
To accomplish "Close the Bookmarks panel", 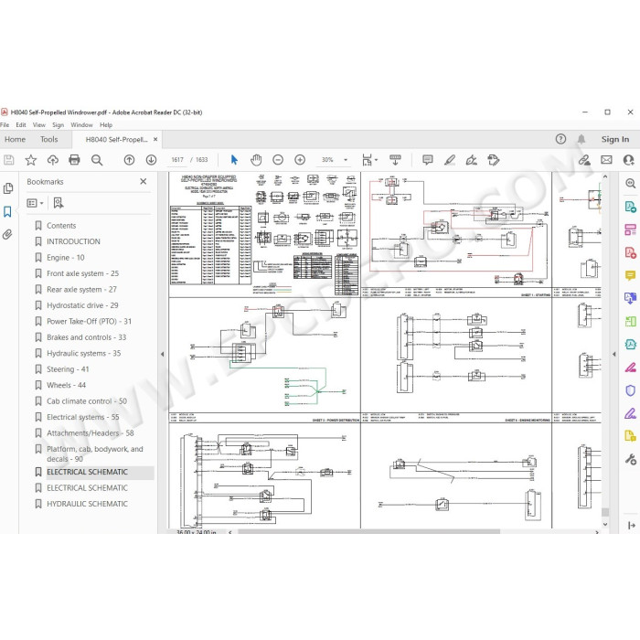I will (144, 181).
